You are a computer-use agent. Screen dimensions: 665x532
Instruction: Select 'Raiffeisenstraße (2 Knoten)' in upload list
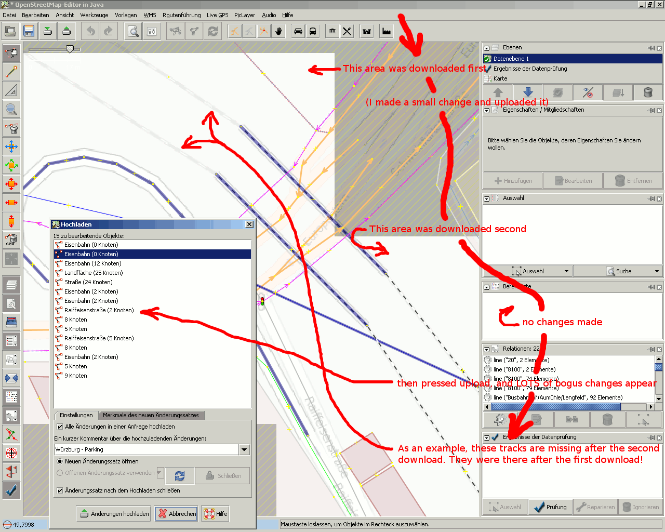coord(99,310)
